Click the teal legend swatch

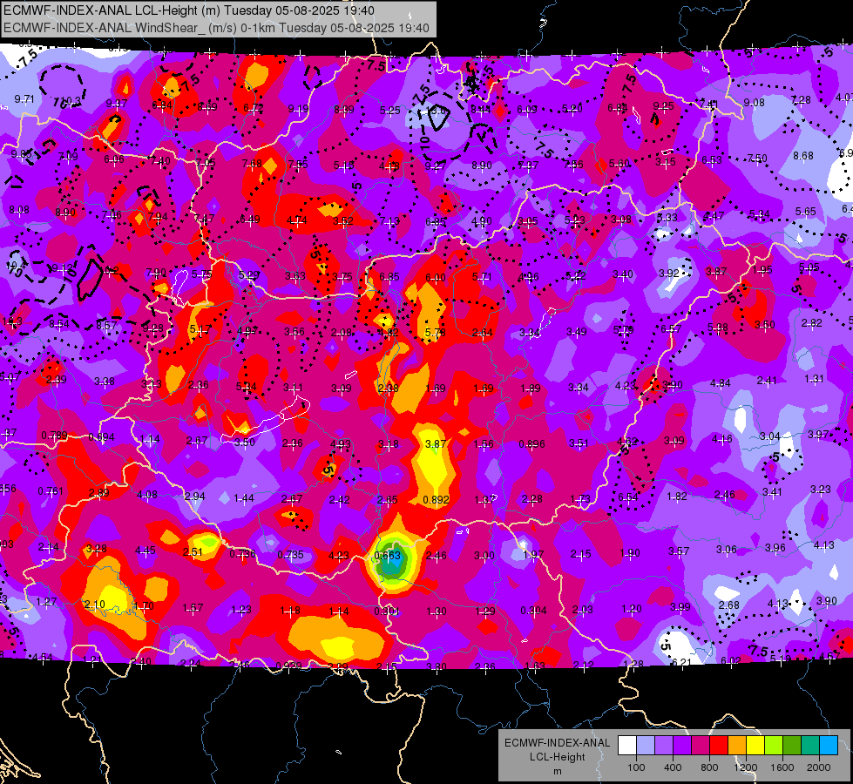[x=810, y=746]
